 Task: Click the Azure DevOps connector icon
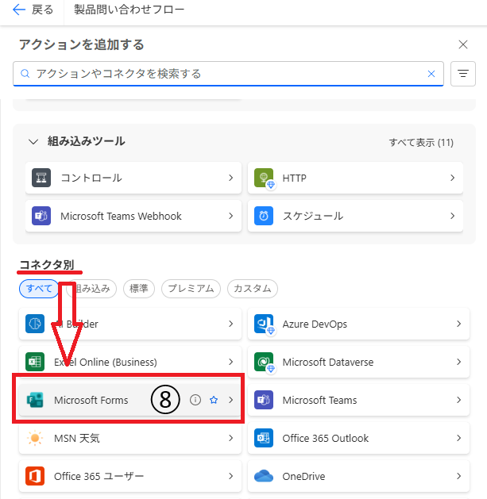tap(264, 324)
